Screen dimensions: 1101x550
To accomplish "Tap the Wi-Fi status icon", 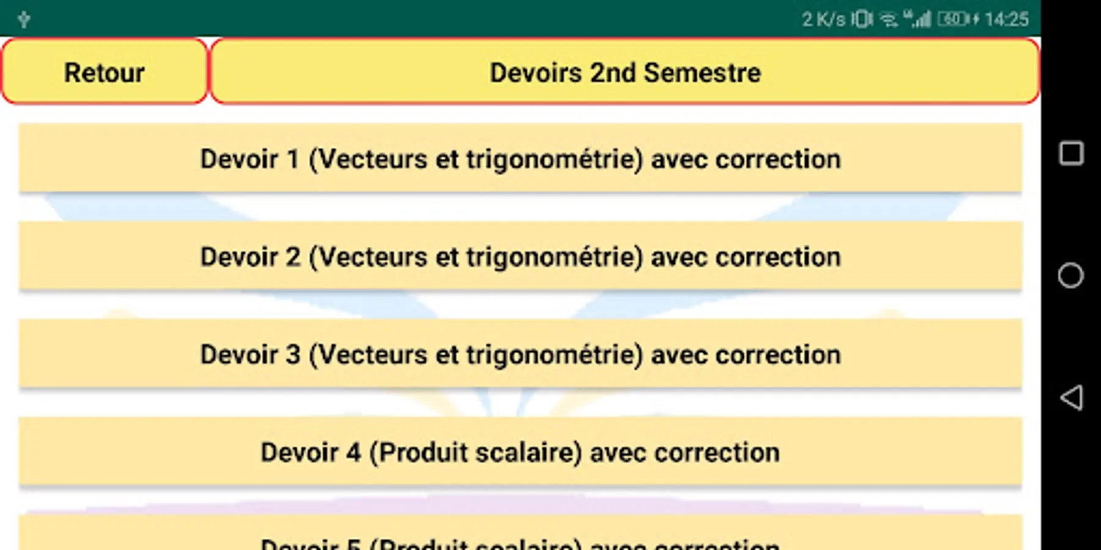I will point(889,20).
